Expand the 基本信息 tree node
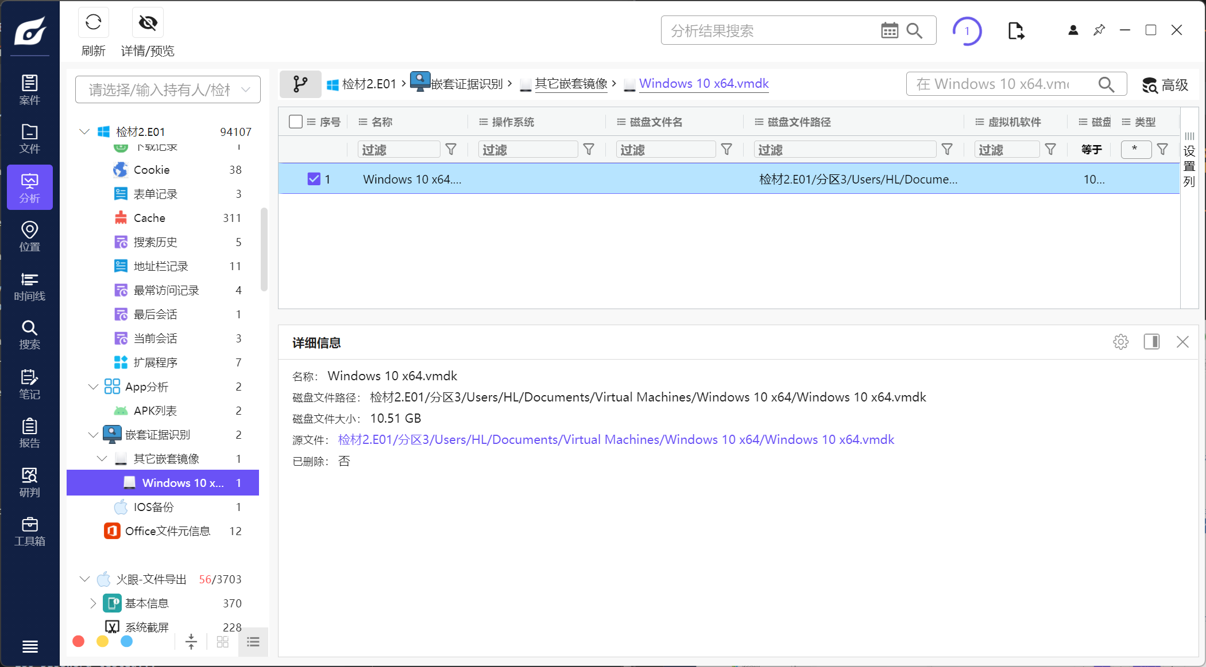 (93, 603)
